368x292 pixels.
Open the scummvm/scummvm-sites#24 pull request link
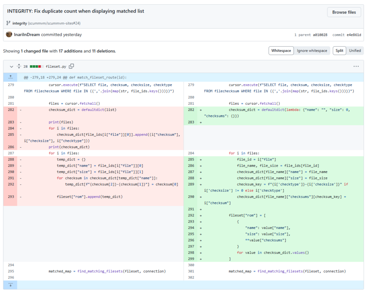pos(54,23)
